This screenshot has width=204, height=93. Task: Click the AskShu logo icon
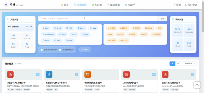6,5
